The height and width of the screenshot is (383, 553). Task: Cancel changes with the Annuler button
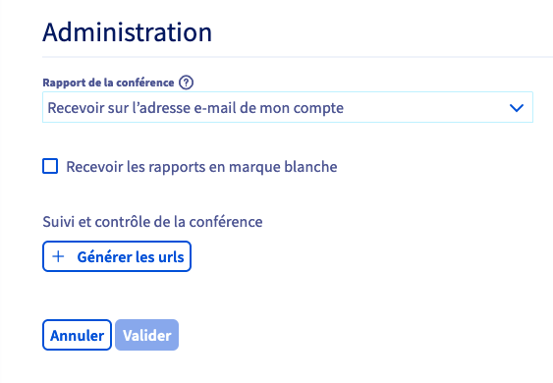[77, 335]
